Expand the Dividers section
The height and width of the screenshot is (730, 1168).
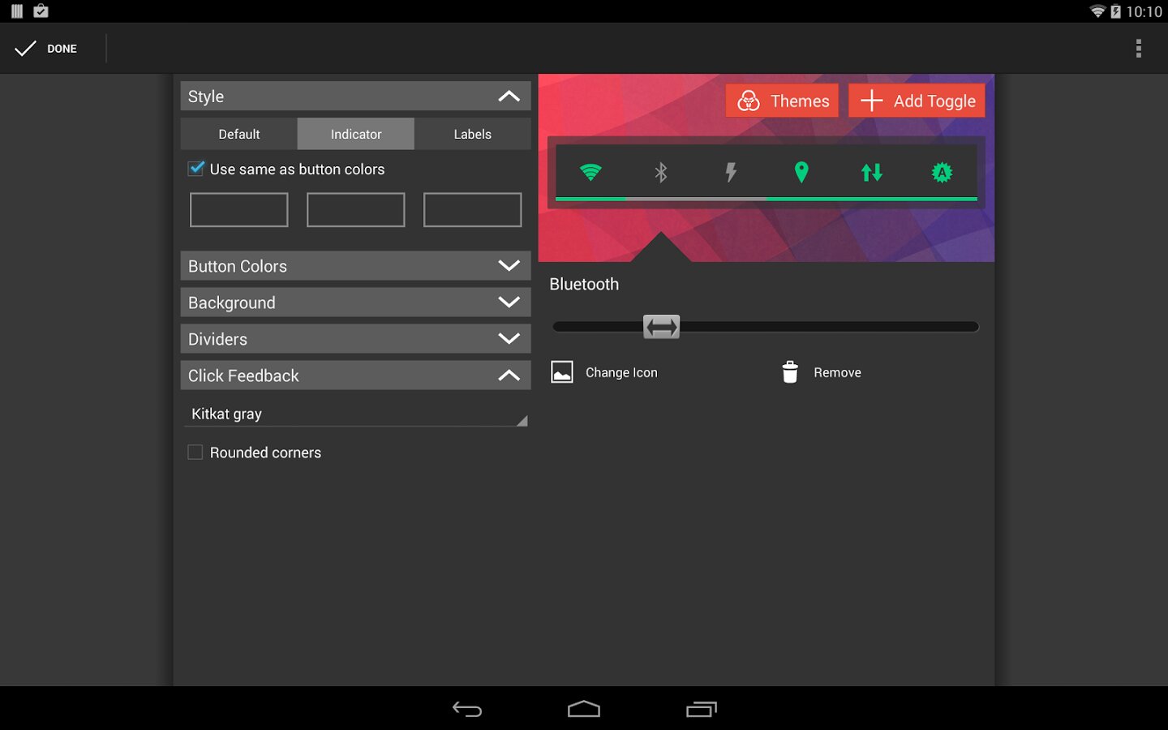point(355,339)
